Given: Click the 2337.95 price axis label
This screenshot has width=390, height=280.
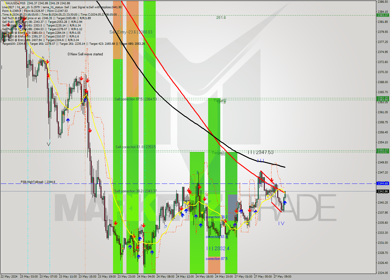Looking at the screenshot, I should [x=383, y=212].
